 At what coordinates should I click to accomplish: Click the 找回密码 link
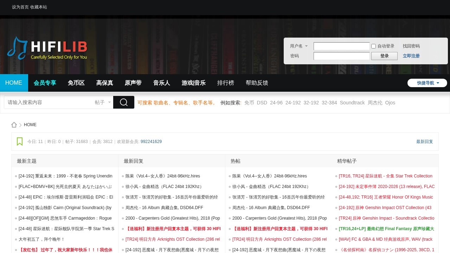pyautogui.click(x=411, y=46)
